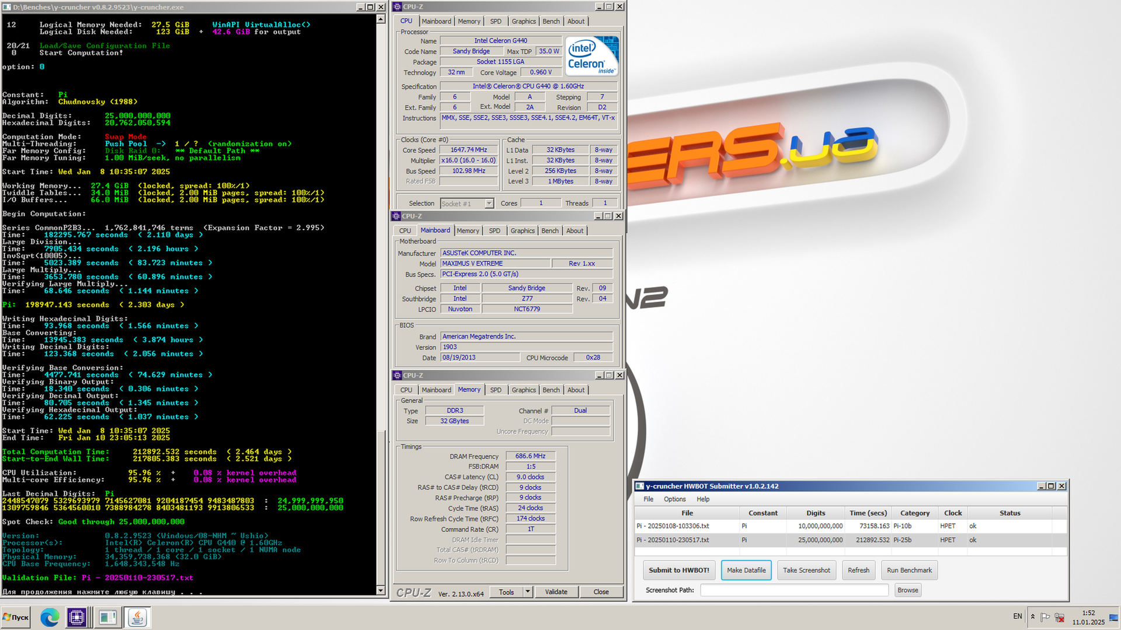Click Validate button in CPU-Z
Image resolution: width=1121 pixels, height=630 pixels.
(x=556, y=591)
